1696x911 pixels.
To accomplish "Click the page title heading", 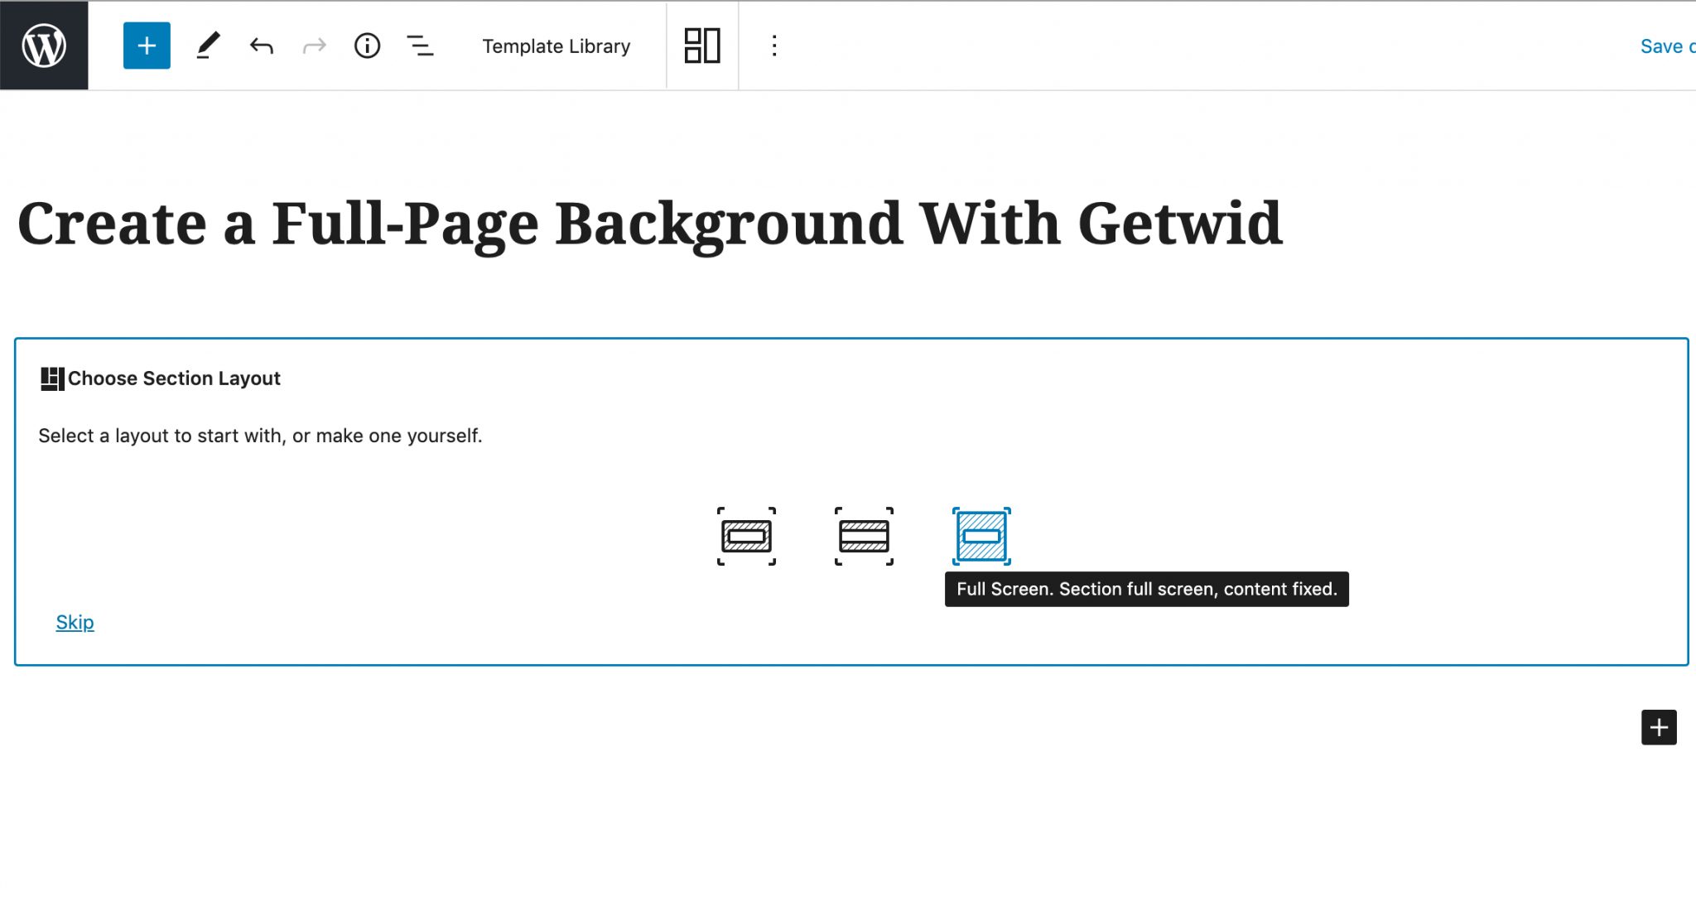I will [x=650, y=224].
